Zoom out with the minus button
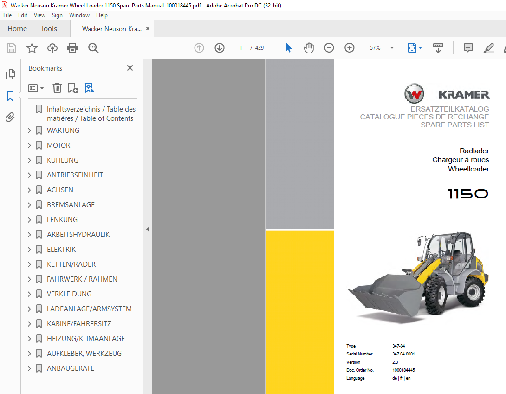The height and width of the screenshot is (394, 506). click(329, 48)
